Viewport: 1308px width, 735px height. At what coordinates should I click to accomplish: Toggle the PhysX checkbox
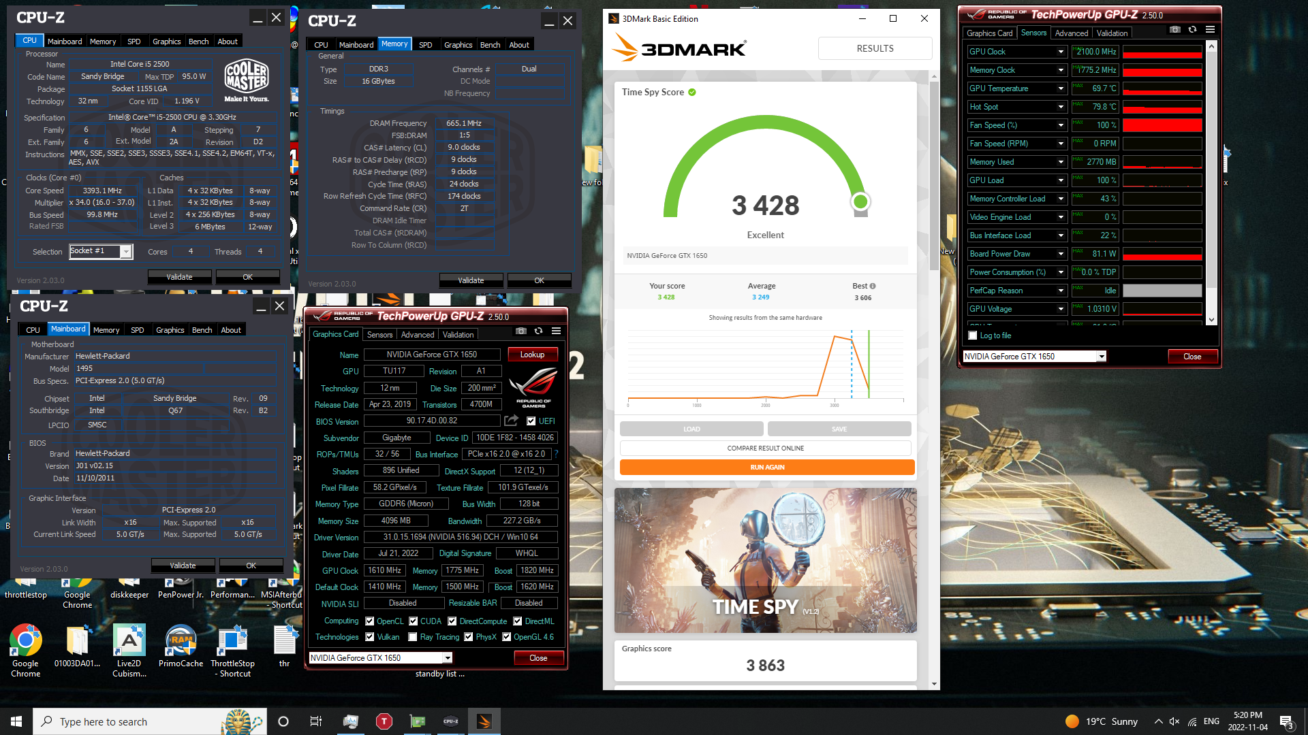(468, 637)
